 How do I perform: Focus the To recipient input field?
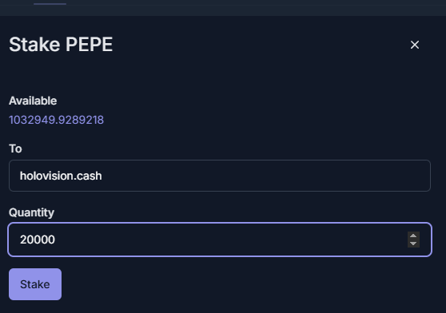point(220,176)
